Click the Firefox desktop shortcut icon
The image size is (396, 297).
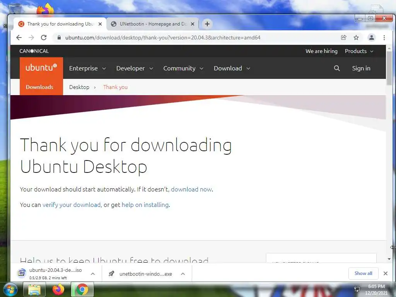pos(45,9)
